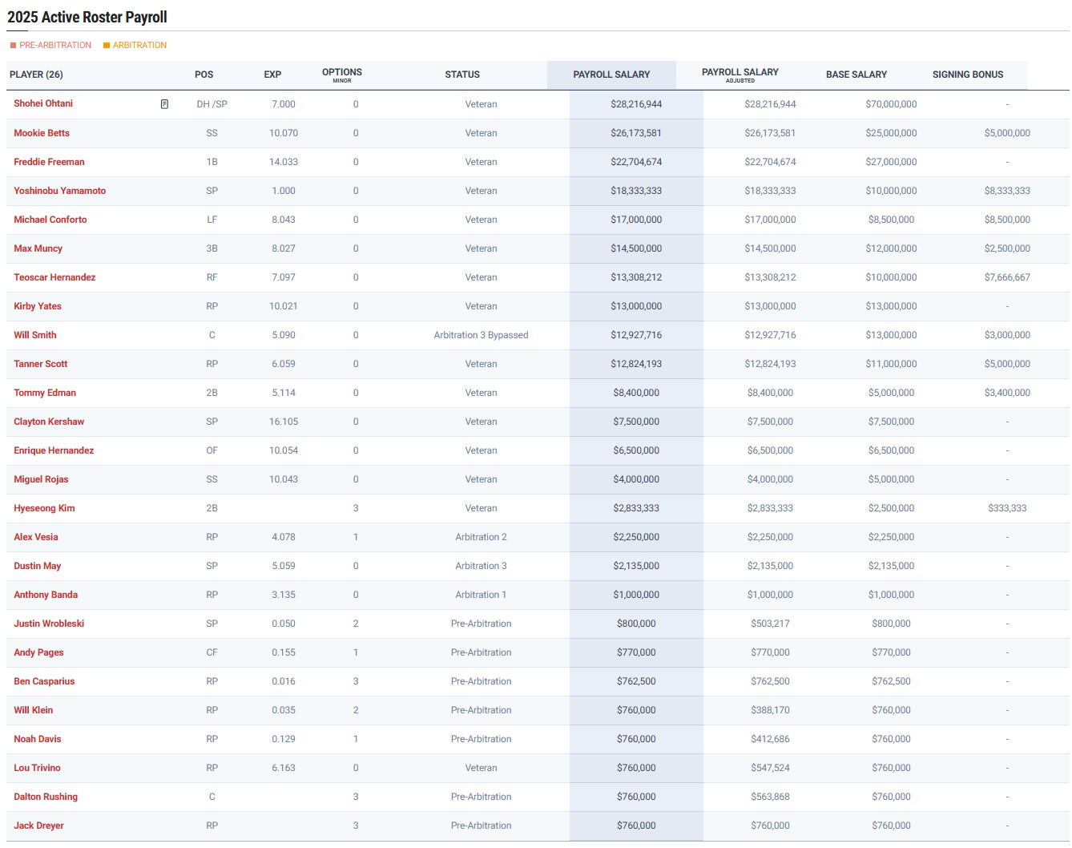This screenshot has width=1072, height=848.
Task: Click Ohtani's DH /SP position cell
Action: point(212,104)
